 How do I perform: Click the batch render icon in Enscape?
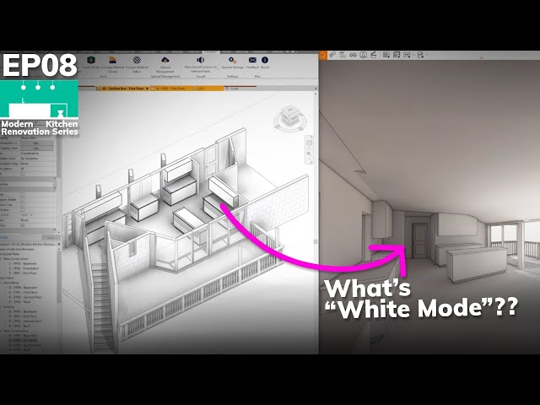point(397,55)
